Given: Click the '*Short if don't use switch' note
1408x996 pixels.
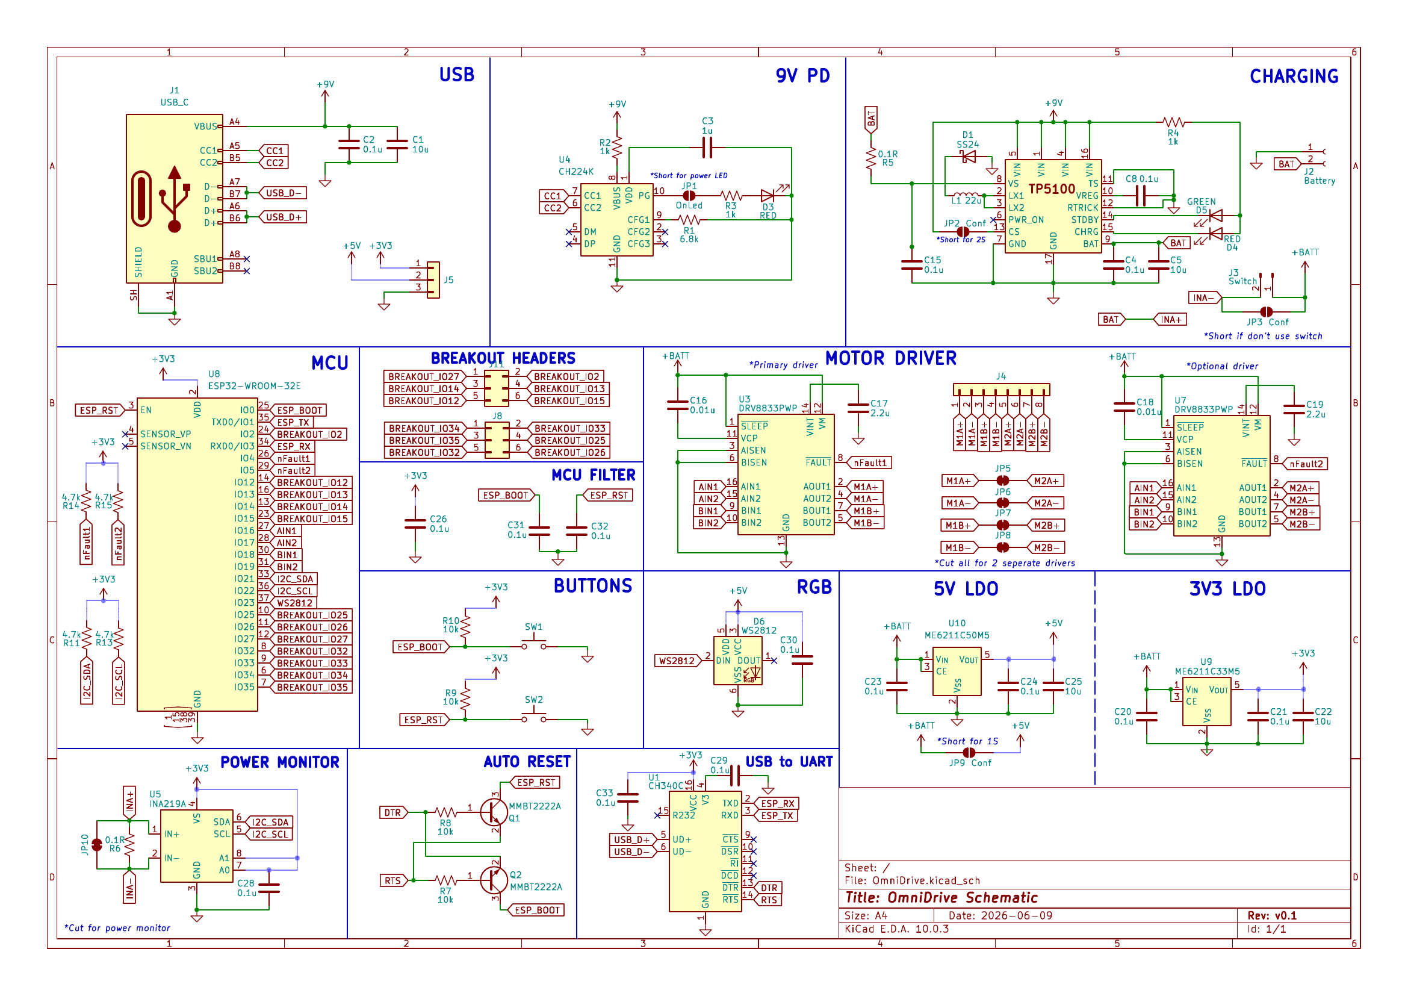Looking at the screenshot, I should tap(1263, 336).
